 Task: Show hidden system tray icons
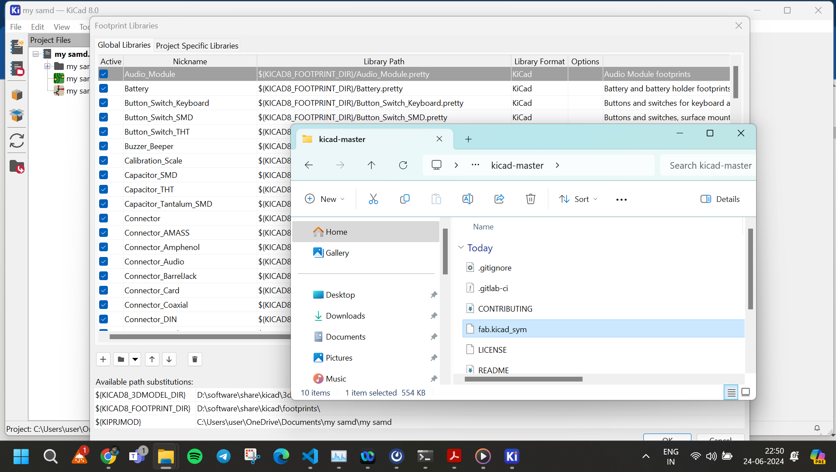tap(646, 456)
